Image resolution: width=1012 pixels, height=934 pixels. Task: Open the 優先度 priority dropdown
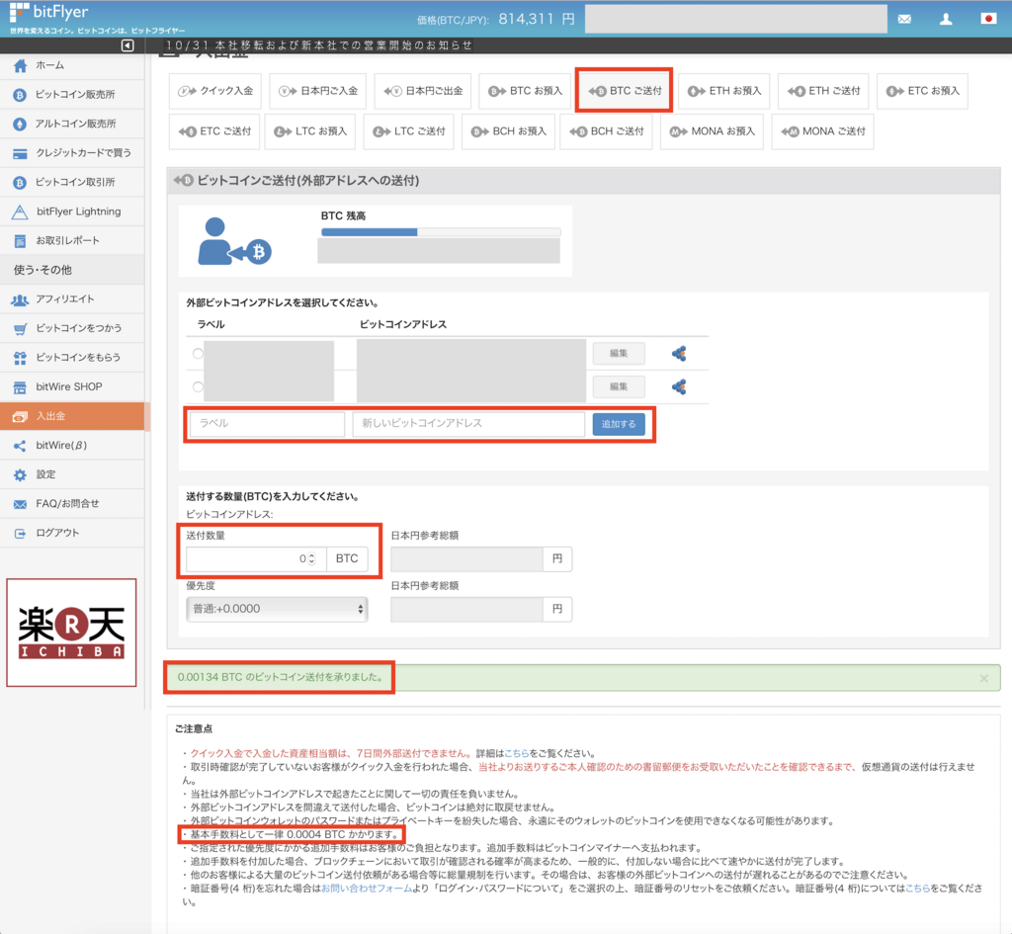(x=277, y=609)
